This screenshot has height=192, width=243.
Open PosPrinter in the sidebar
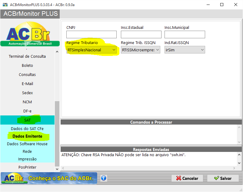(x=27, y=167)
